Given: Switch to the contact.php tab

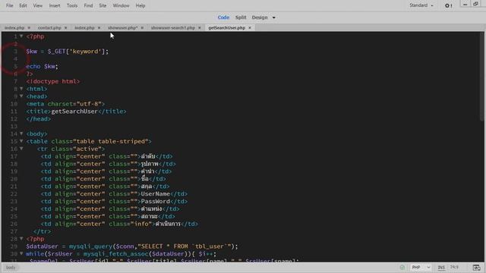Looking at the screenshot, I should (49, 28).
